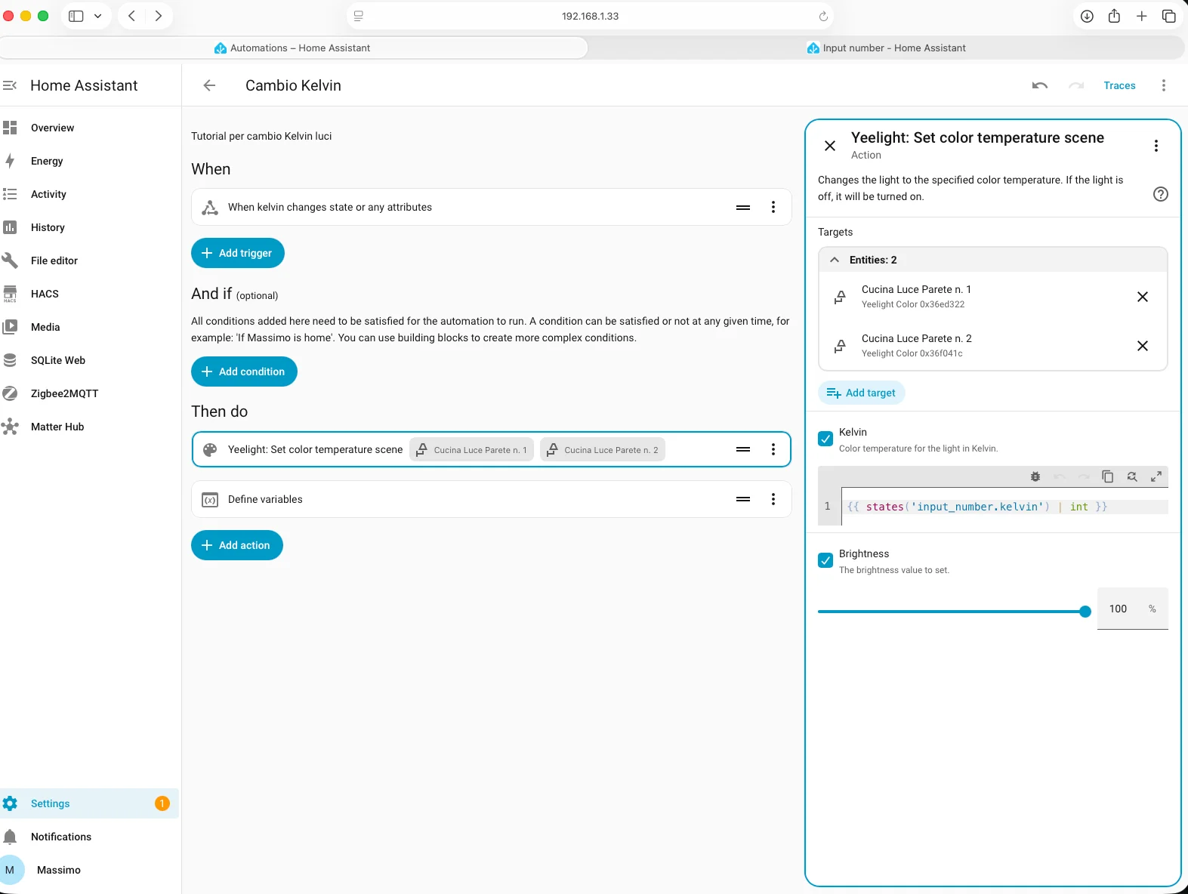
Task: Expand the code editor to fullscreen
Action: [x=1156, y=476]
